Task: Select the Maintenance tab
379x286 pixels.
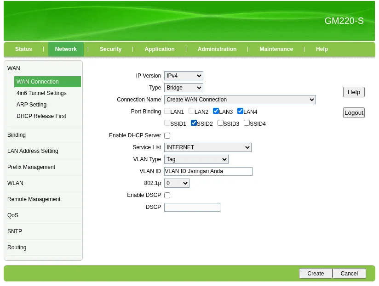Action: (x=276, y=49)
